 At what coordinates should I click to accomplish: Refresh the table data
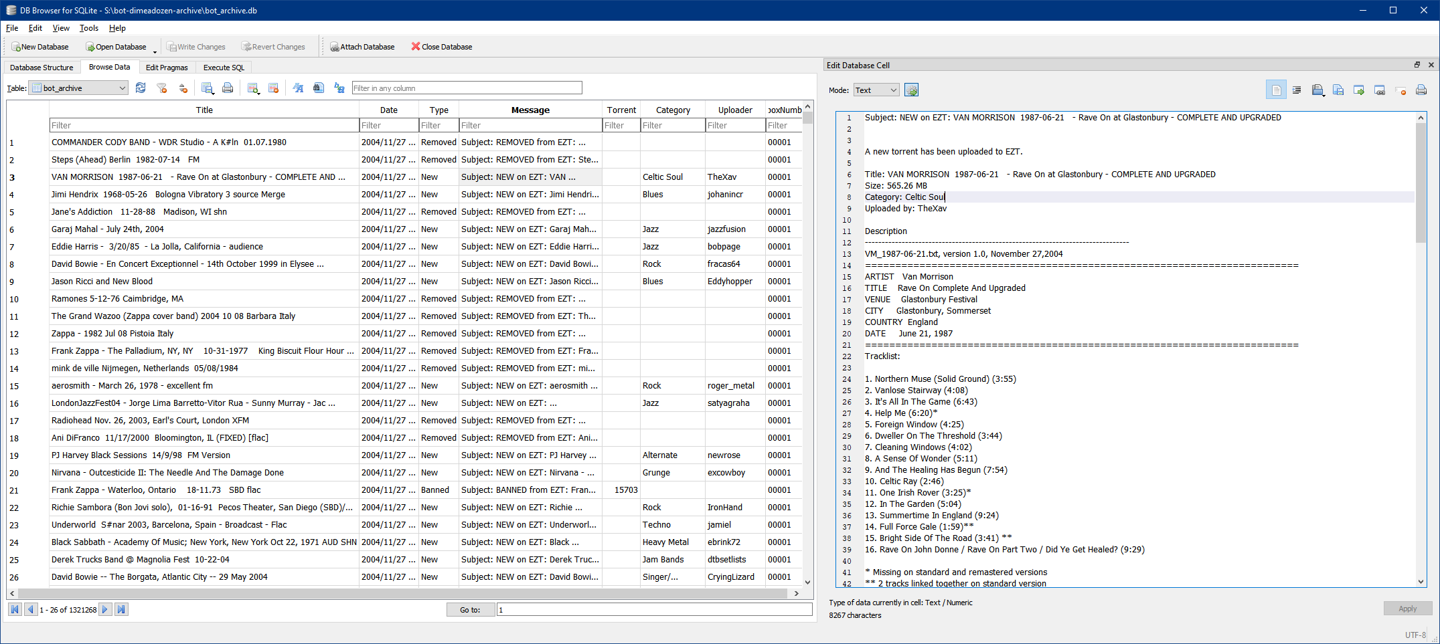pos(141,88)
